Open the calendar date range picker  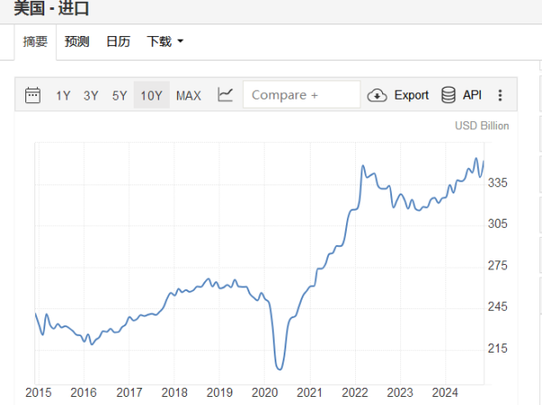pos(33,95)
